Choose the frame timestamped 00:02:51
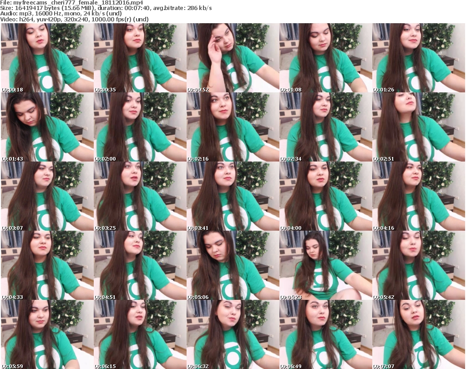The image size is (466, 369). 419,127
